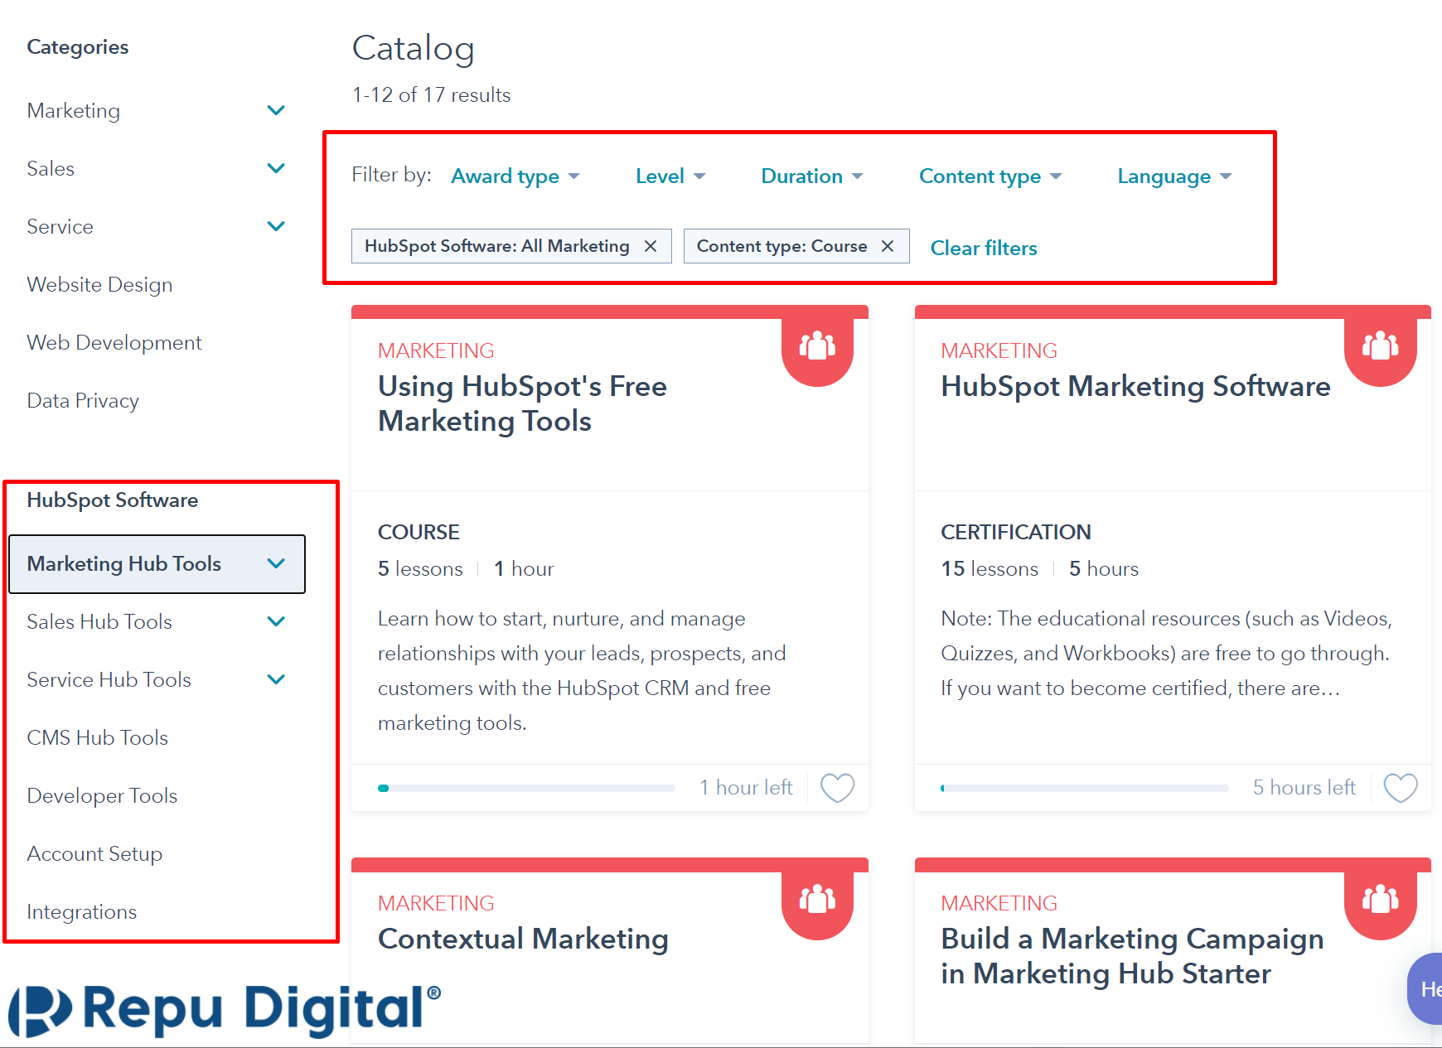Click the Sales category label
The width and height of the screenshot is (1442, 1048).
51,169
